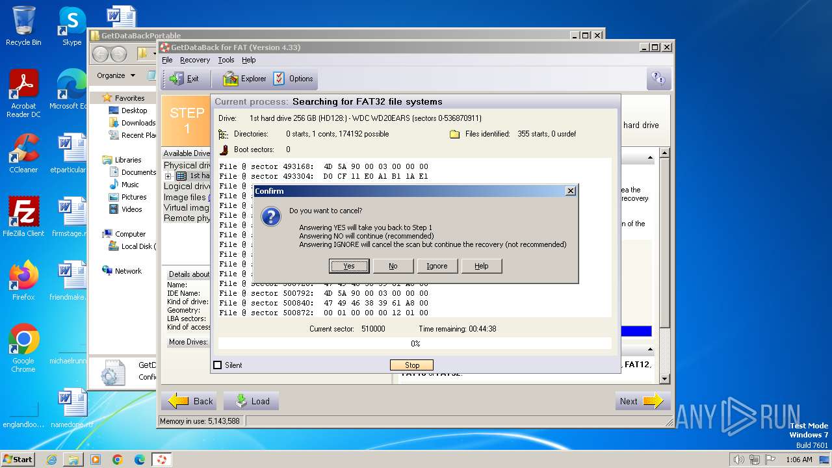Select Virtual images entry
832x468 pixels.
pyautogui.click(x=187, y=207)
